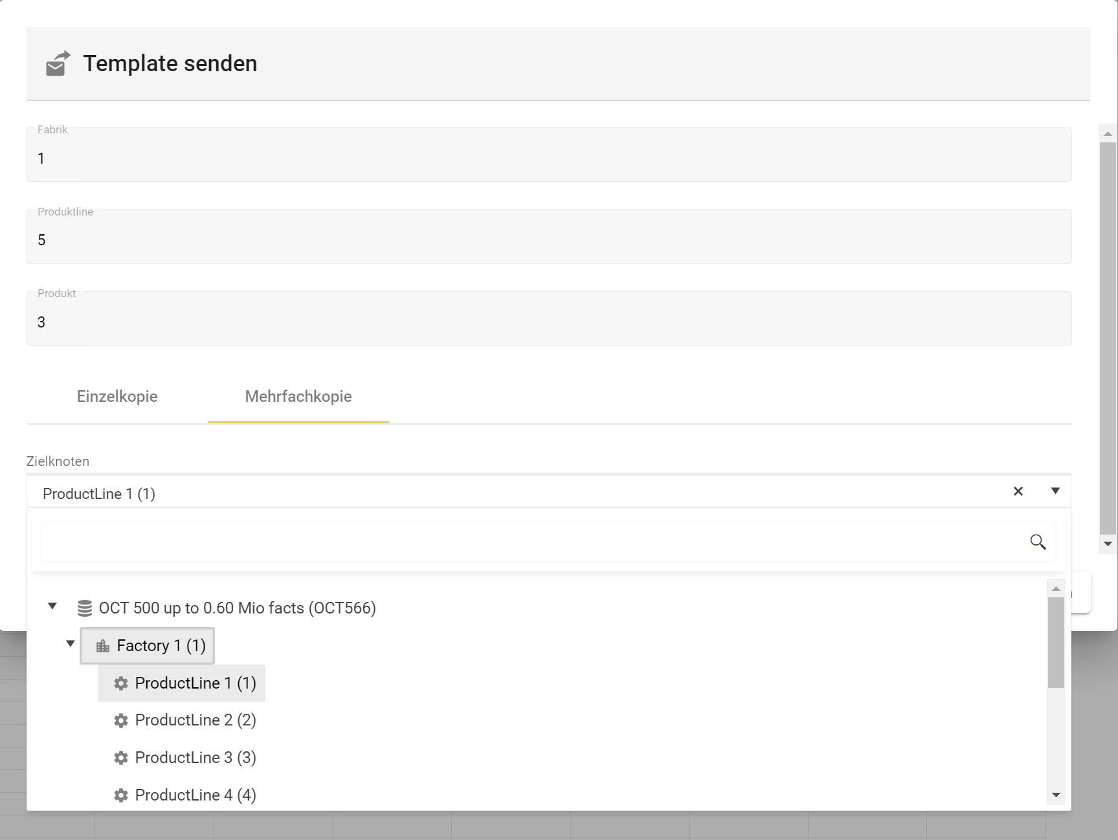
Task: Click the database icon beside OCT 500
Action: pyautogui.click(x=85, y=608)
